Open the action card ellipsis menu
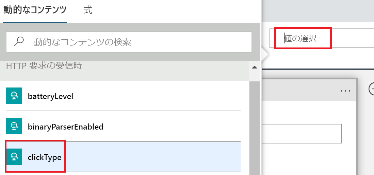The height and width of the screenshot is (175, 374). click(x=345, y=91)
